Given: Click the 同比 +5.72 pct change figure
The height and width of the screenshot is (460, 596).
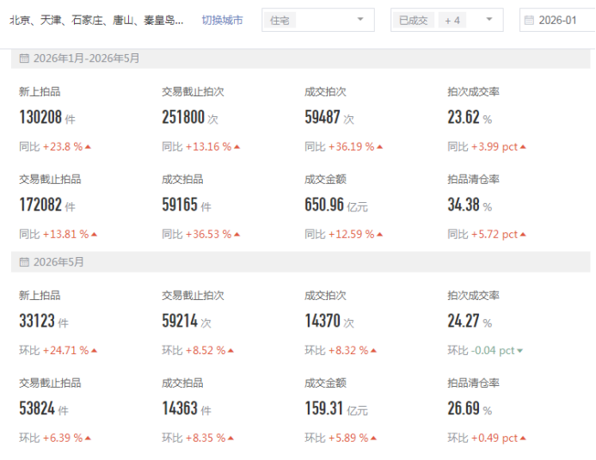Looking at the screenshot, I should coord(487,235).
